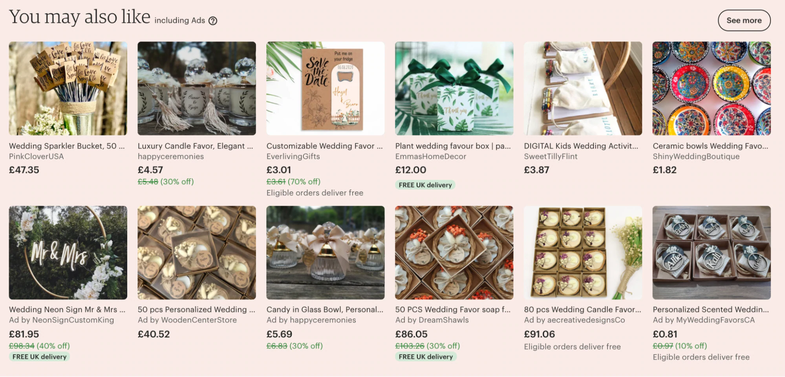Click 50 pcs Personalized Wedding listing title
Screen dimensions: 785x377
(x=196, y=310)
